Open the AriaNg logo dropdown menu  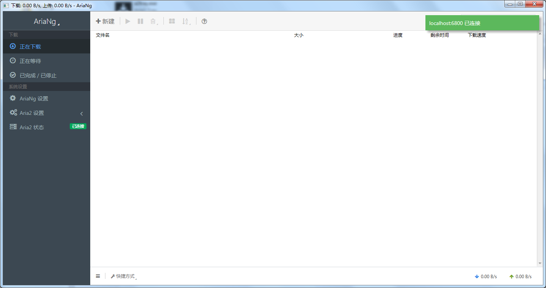[x=46, y=22]
